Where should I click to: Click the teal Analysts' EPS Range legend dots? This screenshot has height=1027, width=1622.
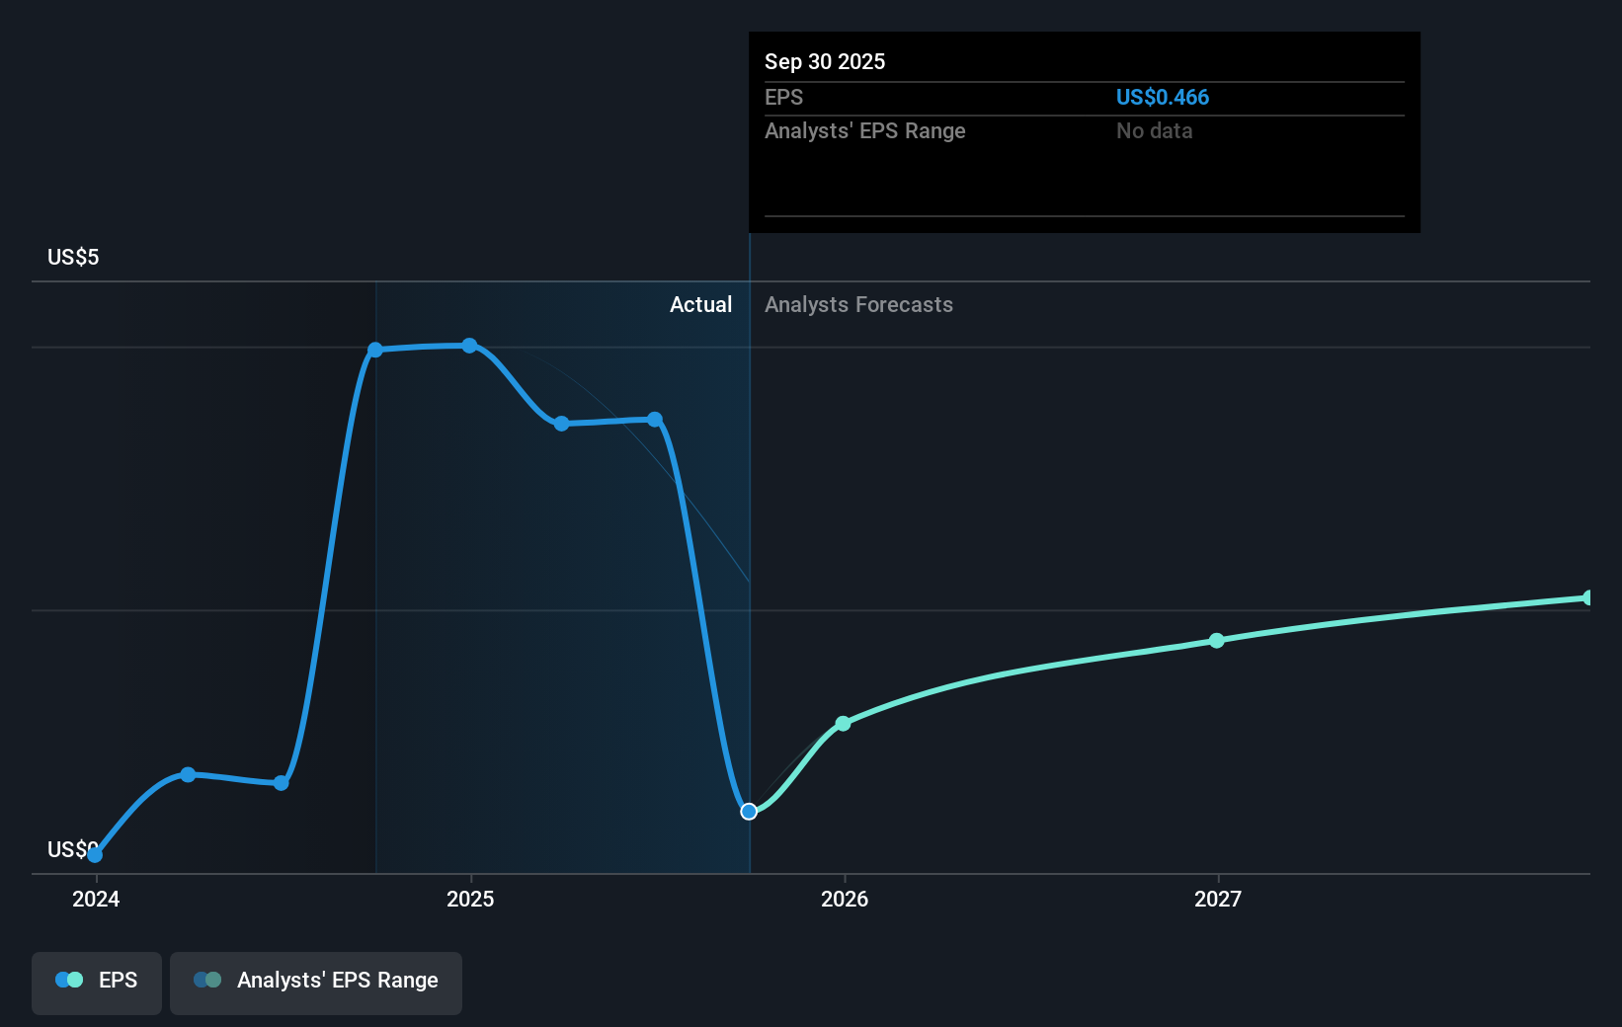click(x=207, y=980)
